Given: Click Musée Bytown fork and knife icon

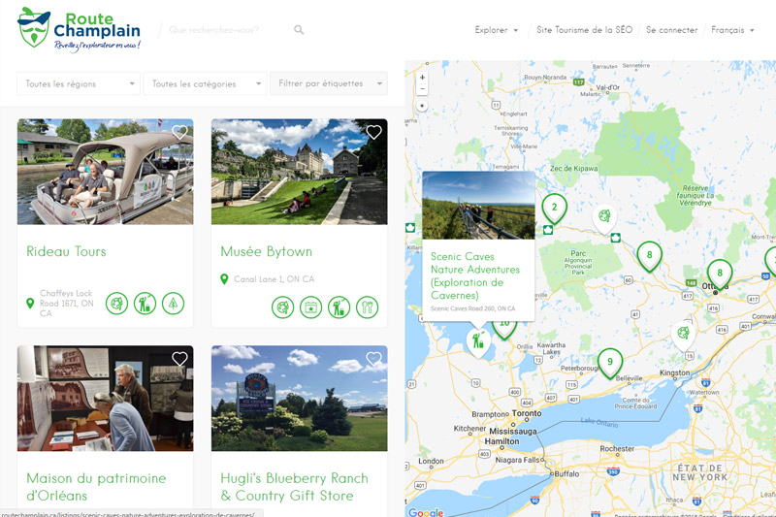Looking at the screenshot, I should pos(368,307).
